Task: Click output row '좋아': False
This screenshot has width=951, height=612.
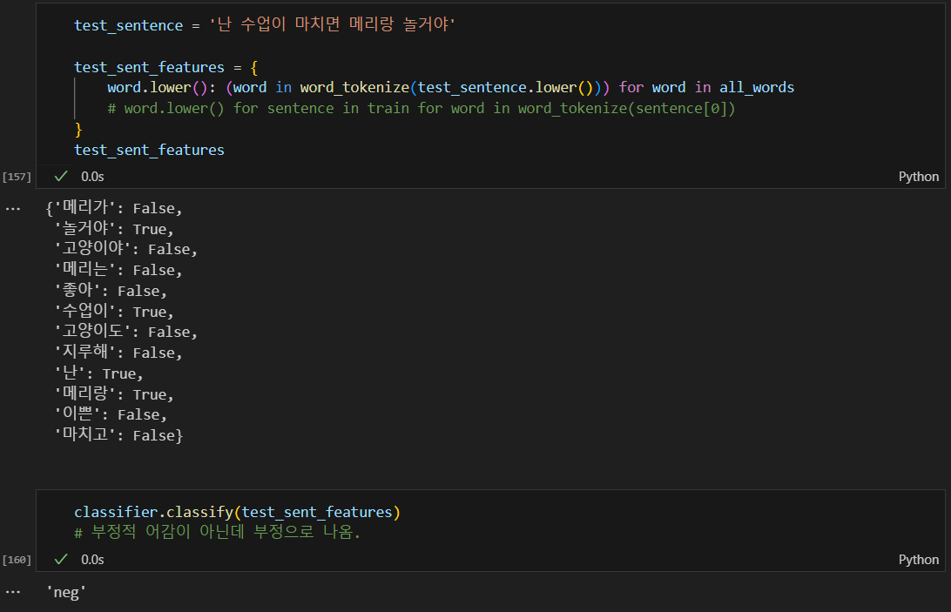Action: coord(111,291)
